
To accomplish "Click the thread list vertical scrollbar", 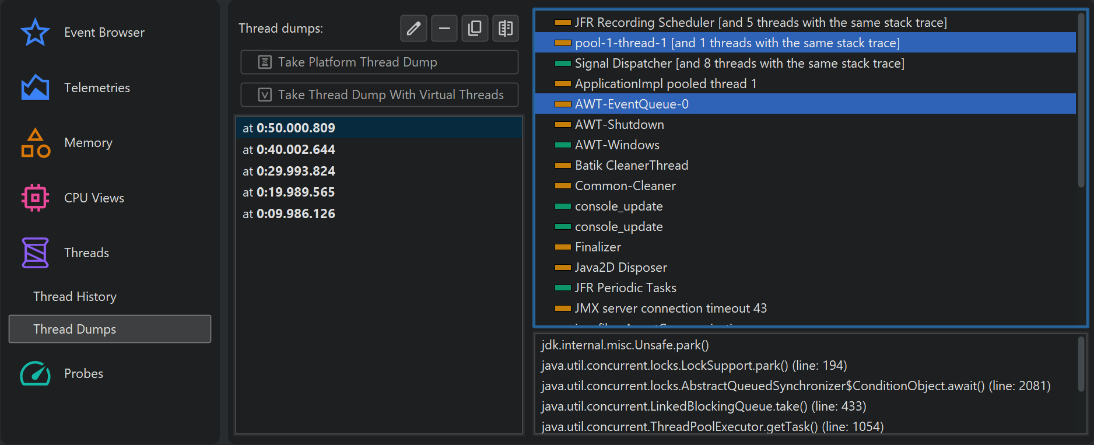I will point(1081,99).
